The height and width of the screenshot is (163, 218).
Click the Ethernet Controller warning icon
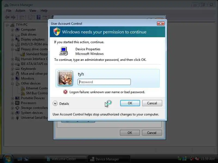23,88
